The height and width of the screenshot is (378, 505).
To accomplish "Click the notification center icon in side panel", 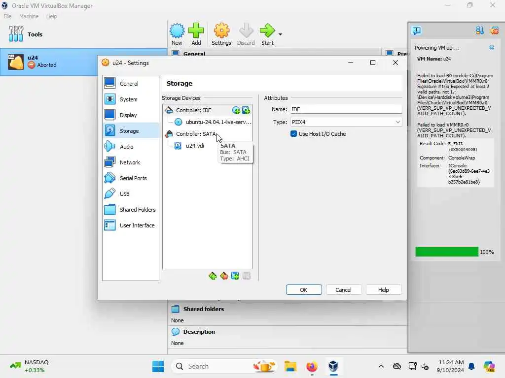I will pos(416,31).
